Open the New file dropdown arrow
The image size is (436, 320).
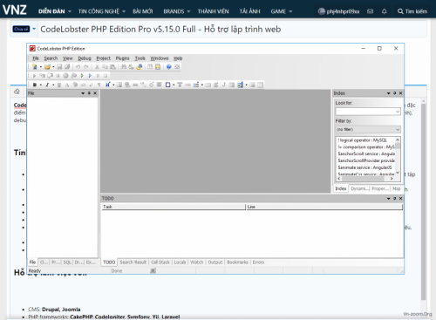coord(41,67)
